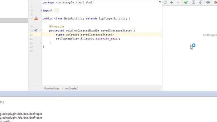Click 'Bundle savedInstanceState' parameter on line 9
This screenshot has height=122, width=217.
(x=110, y=30)
